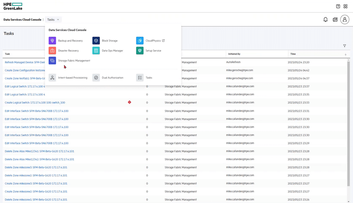Open the table filter funnel icon
Screen dimensions: 353x203
point(344,46)
